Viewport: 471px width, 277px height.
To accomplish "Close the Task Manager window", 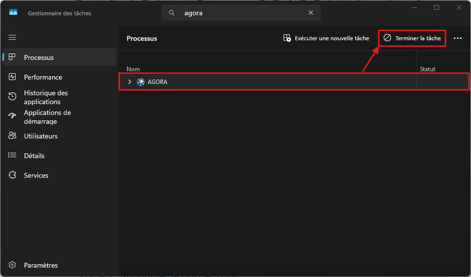I will tap(459, 7).
